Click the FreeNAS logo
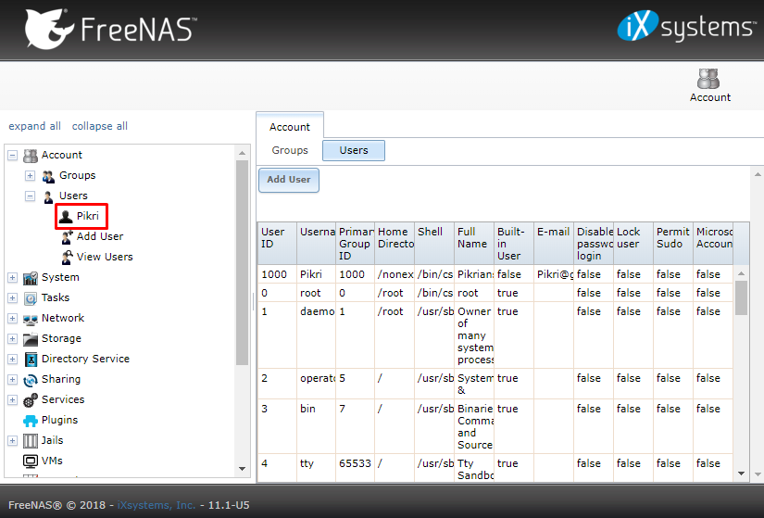The height and width of the screenshot is (518, 764). pos(111,30)
